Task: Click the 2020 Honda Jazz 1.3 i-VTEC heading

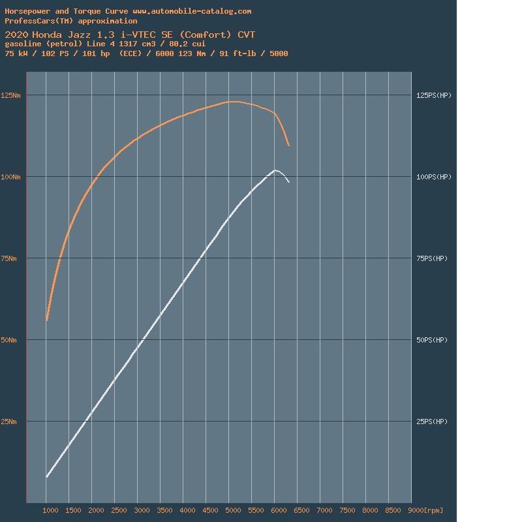Action: click(x=130, y=35)
